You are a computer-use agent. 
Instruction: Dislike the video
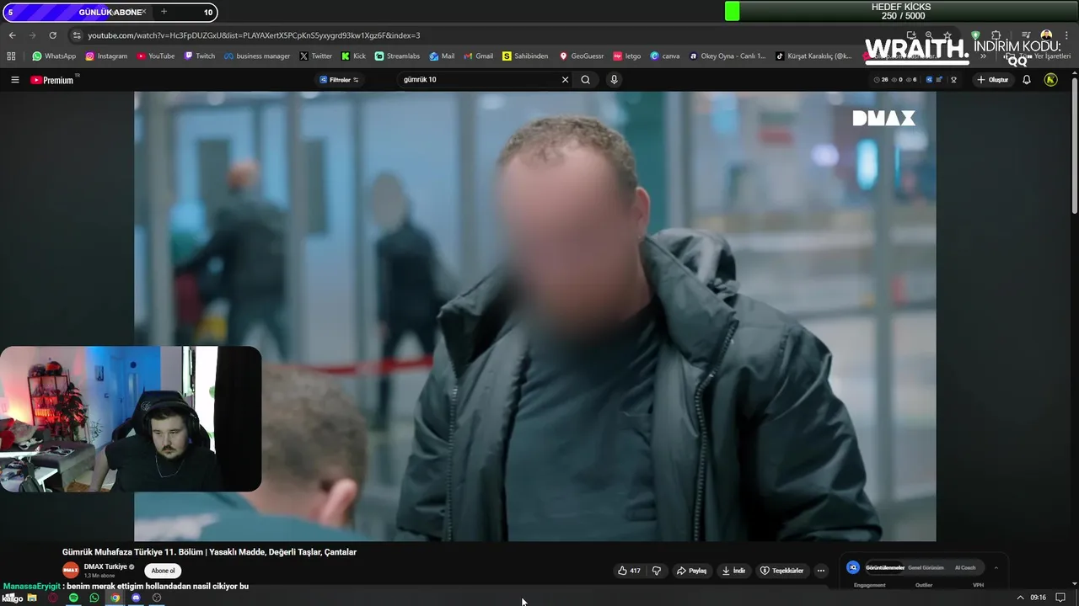tap(657, 571)
